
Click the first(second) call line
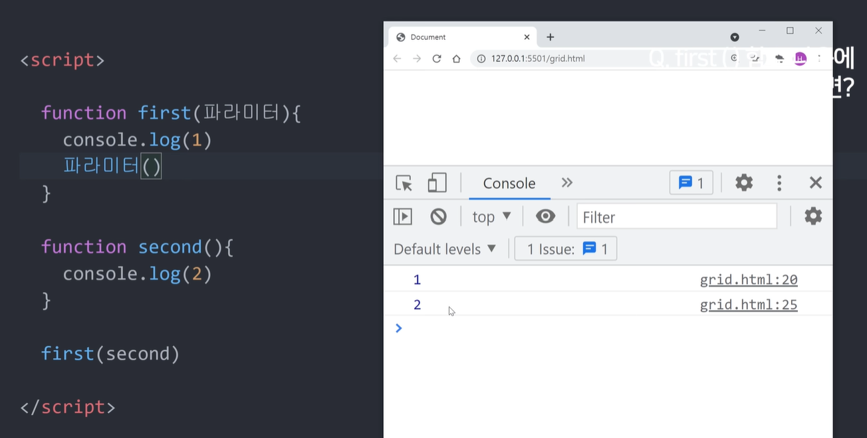pyautogui.click(x=110, y=354)
